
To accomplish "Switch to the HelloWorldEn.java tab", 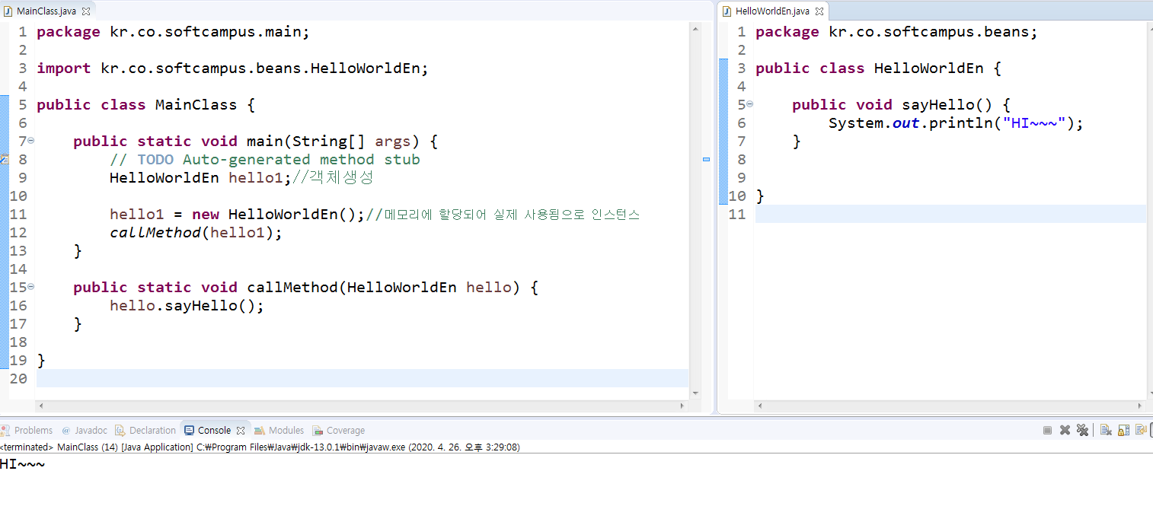I will tap(772, 11).
